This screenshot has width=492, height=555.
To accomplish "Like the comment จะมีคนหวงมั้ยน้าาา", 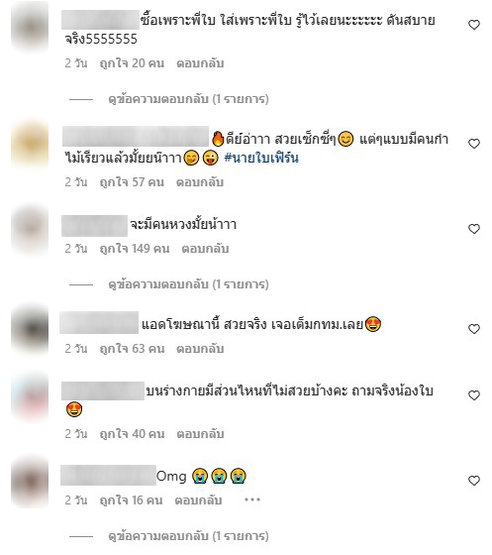I will pos(474,229).
